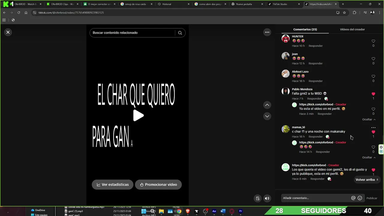Go back with browser back arrow
Image resolution: width=384 pixels, height=216 pixels.
point(4,13)
